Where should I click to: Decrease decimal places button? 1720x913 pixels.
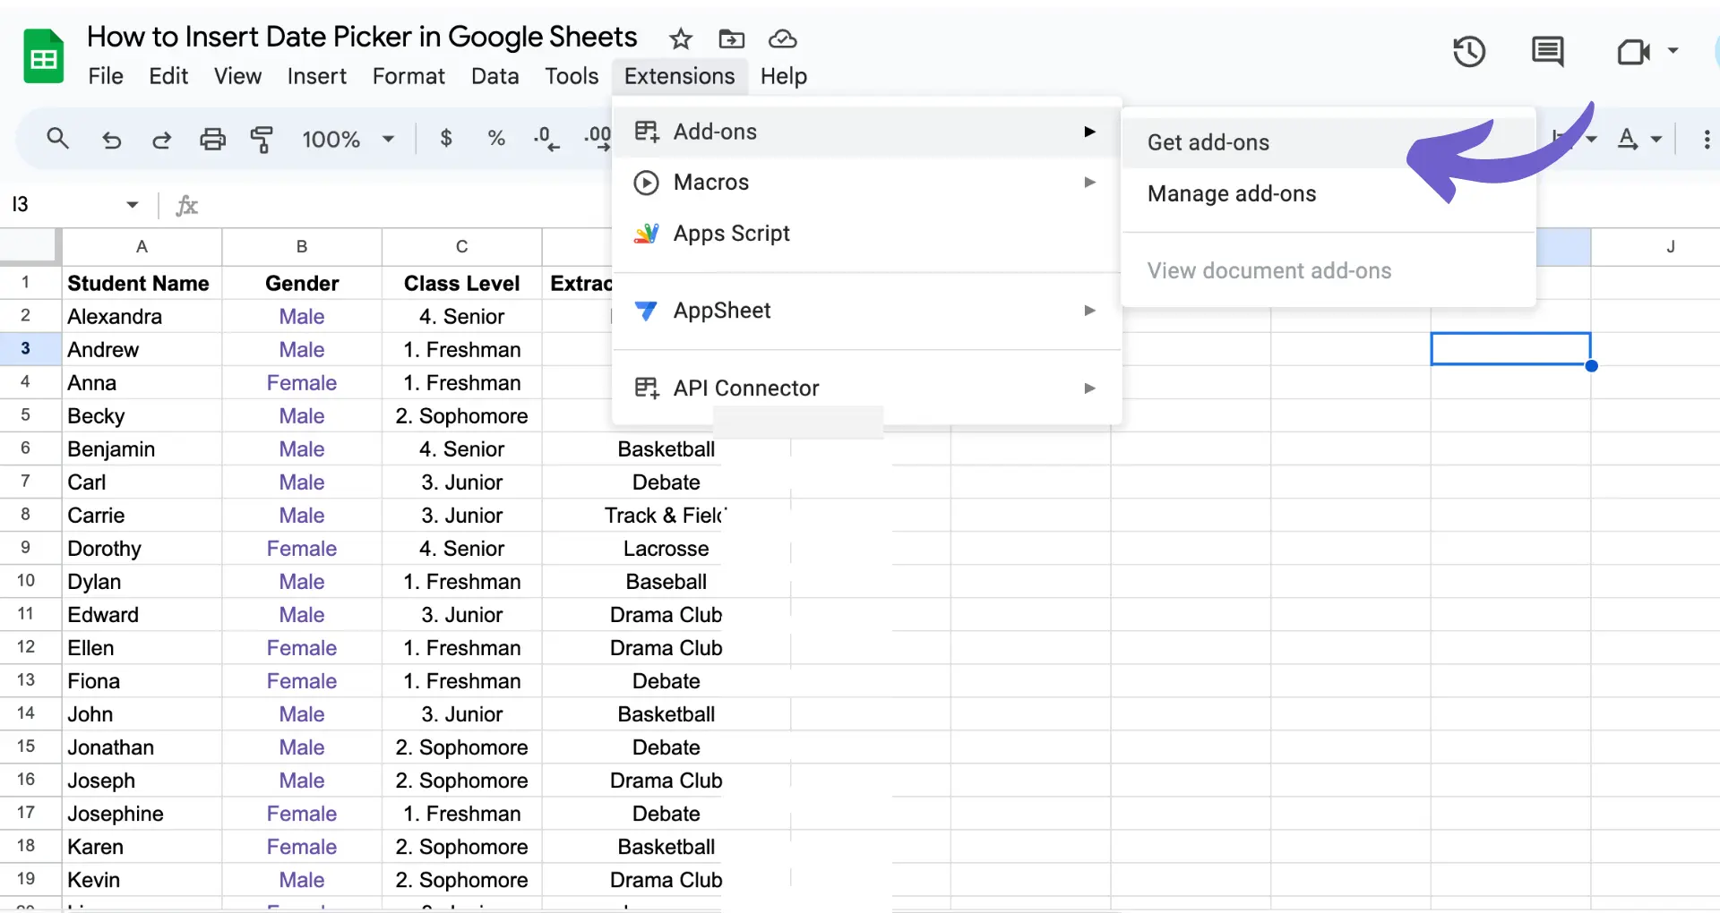[x=546, y=139]
